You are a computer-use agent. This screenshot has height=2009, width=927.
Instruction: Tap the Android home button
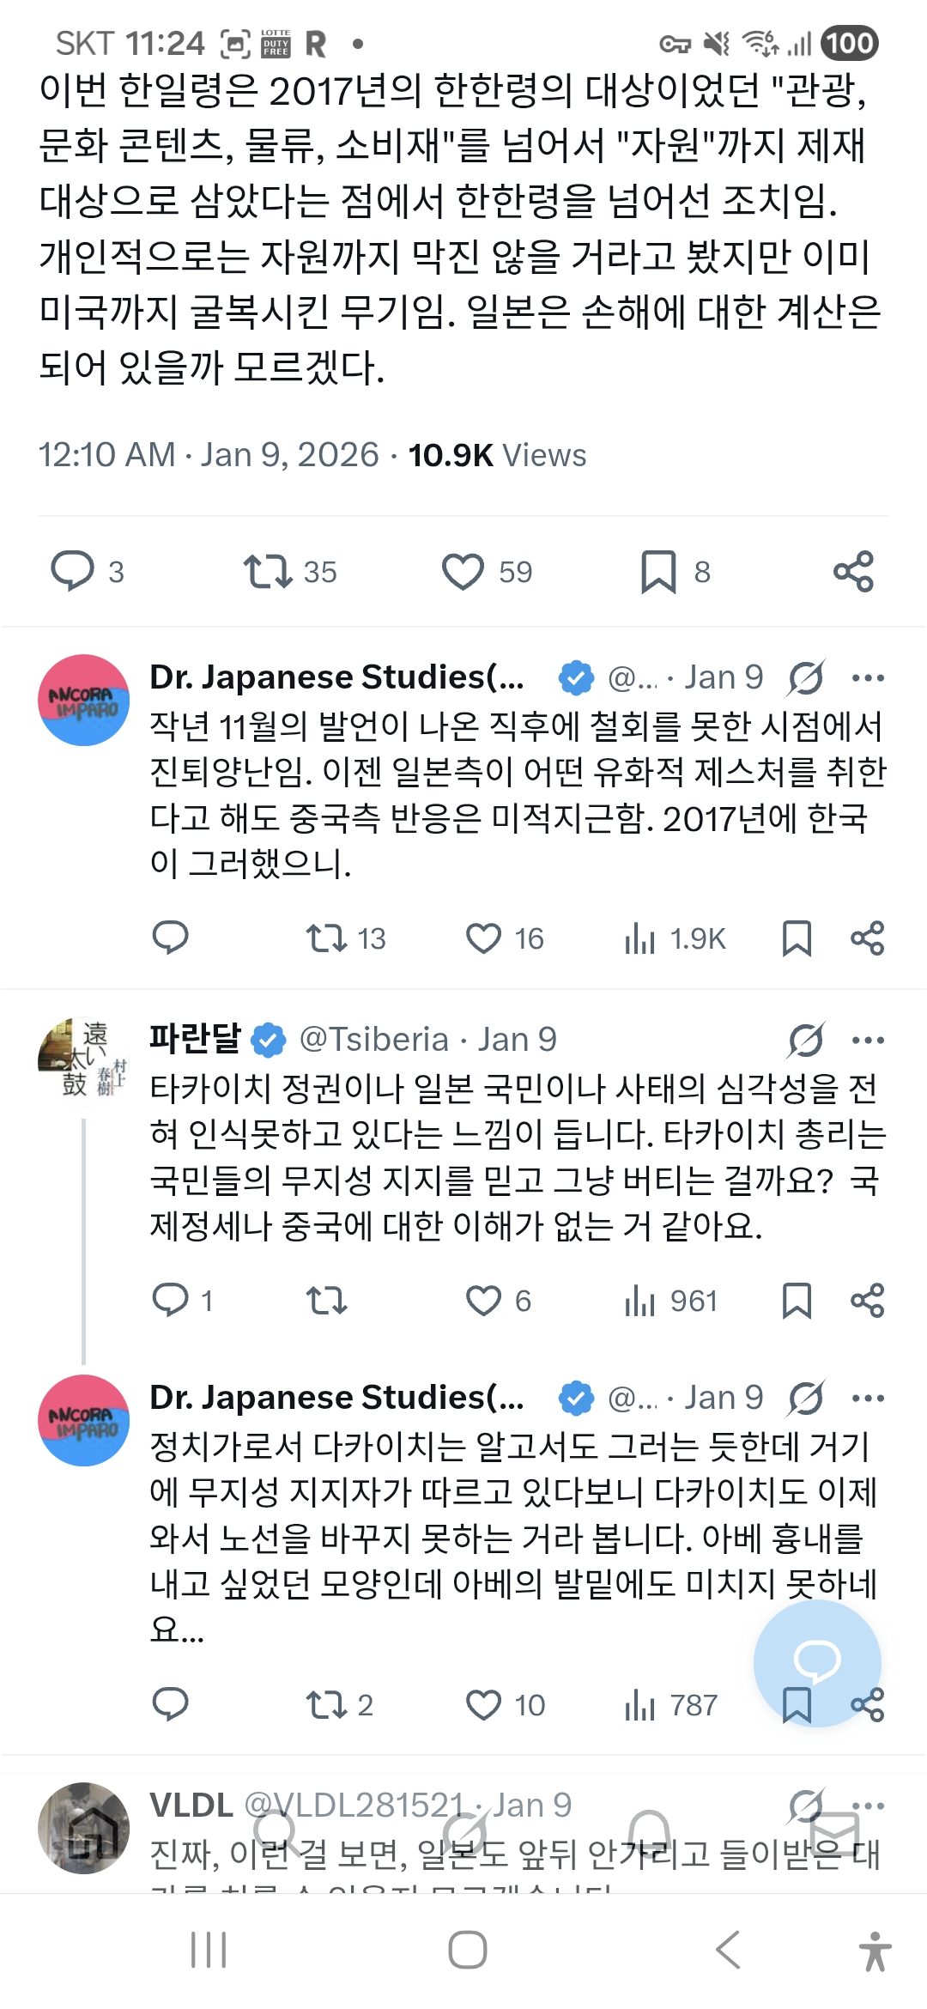click(467, 1950)
